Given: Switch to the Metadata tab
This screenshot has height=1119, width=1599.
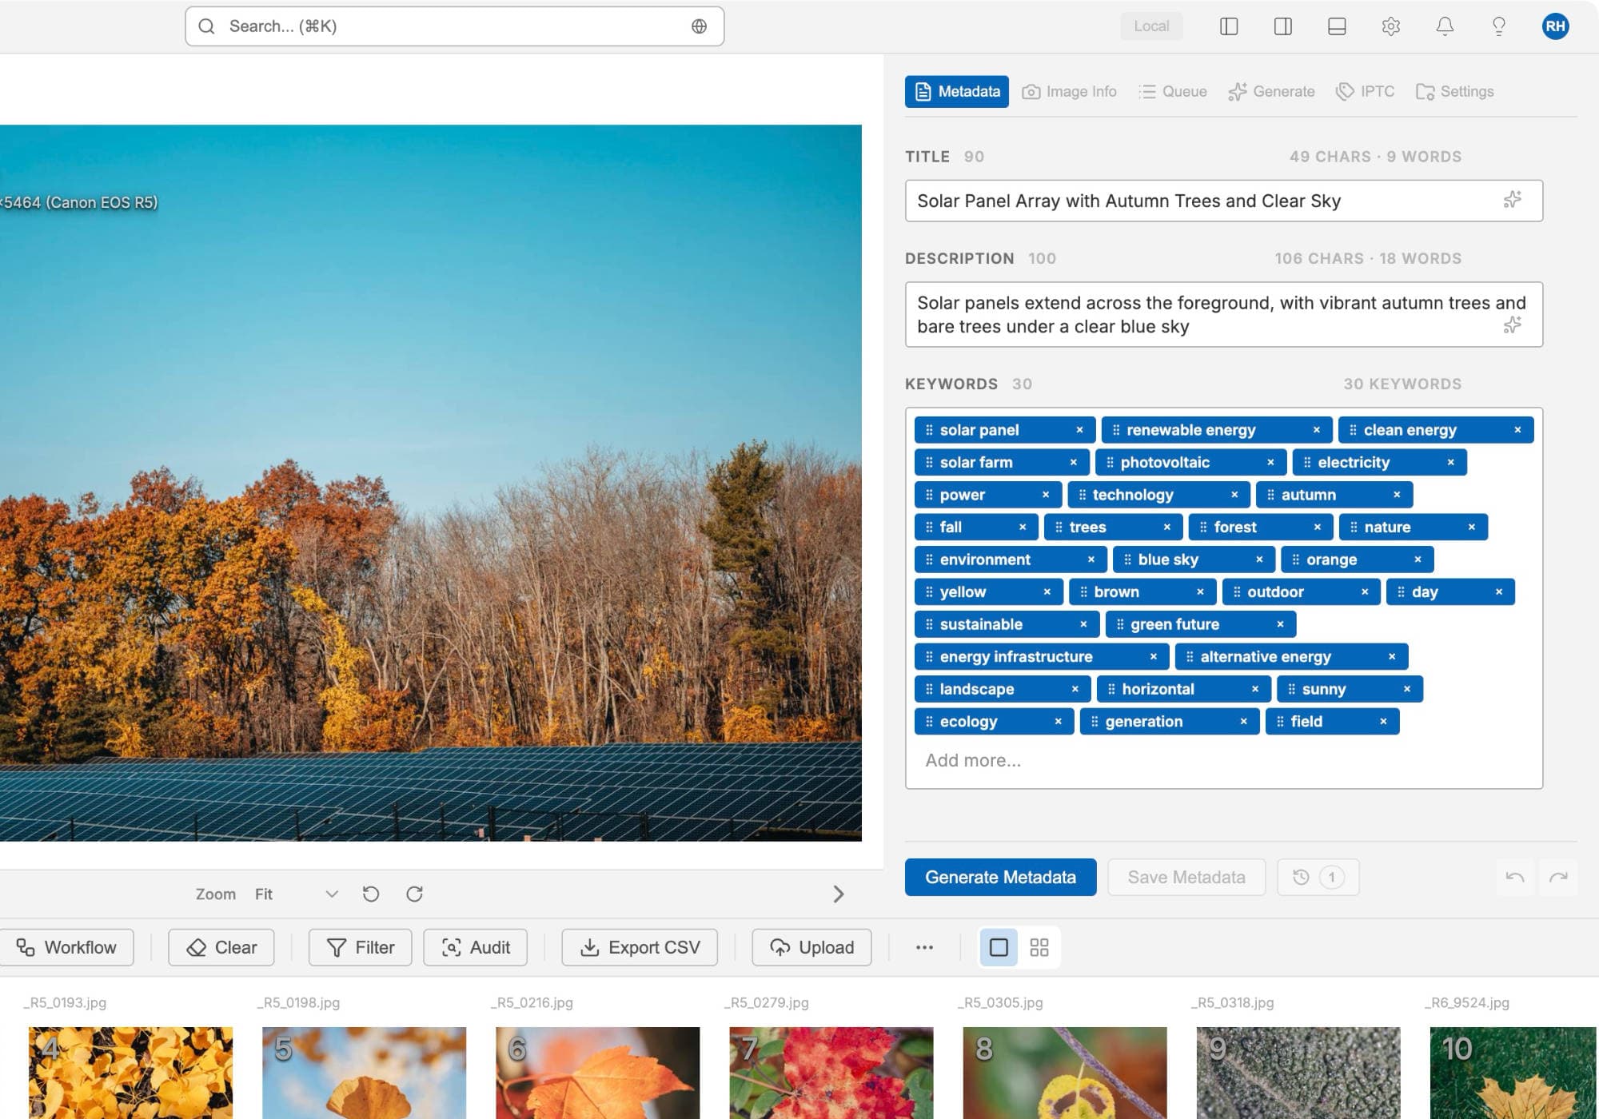Looking at the screenshot, I should [x=957, y=92].
